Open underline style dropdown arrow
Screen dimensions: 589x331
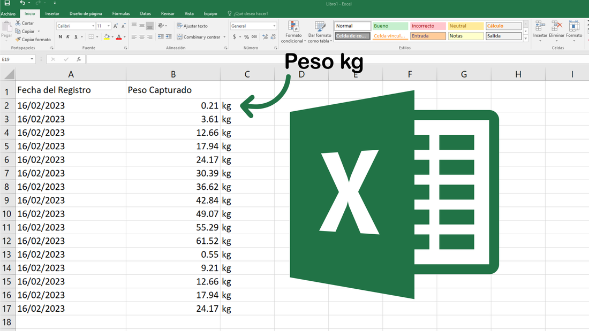(82, 37)
